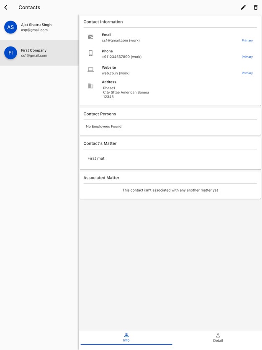
Task: Switch to the Detail tab
Action: (218, 337)
